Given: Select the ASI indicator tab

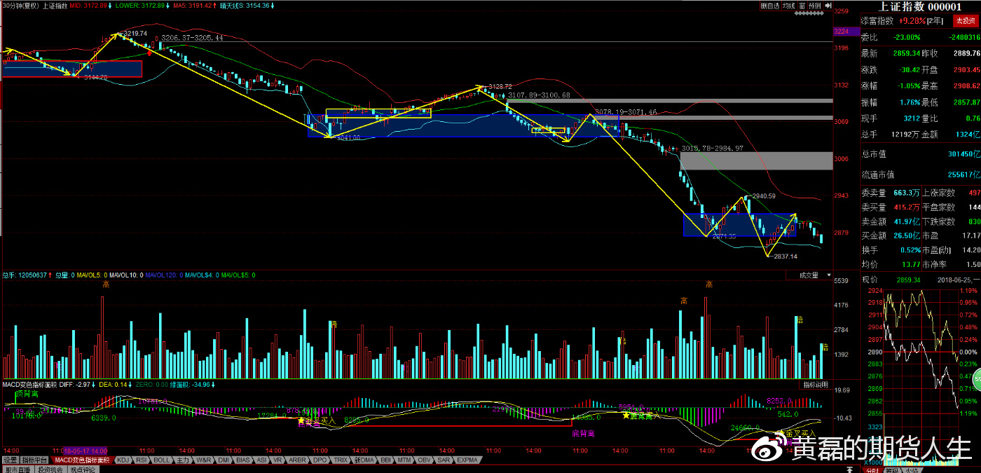Looking at the screenshot, I should 261,460.
